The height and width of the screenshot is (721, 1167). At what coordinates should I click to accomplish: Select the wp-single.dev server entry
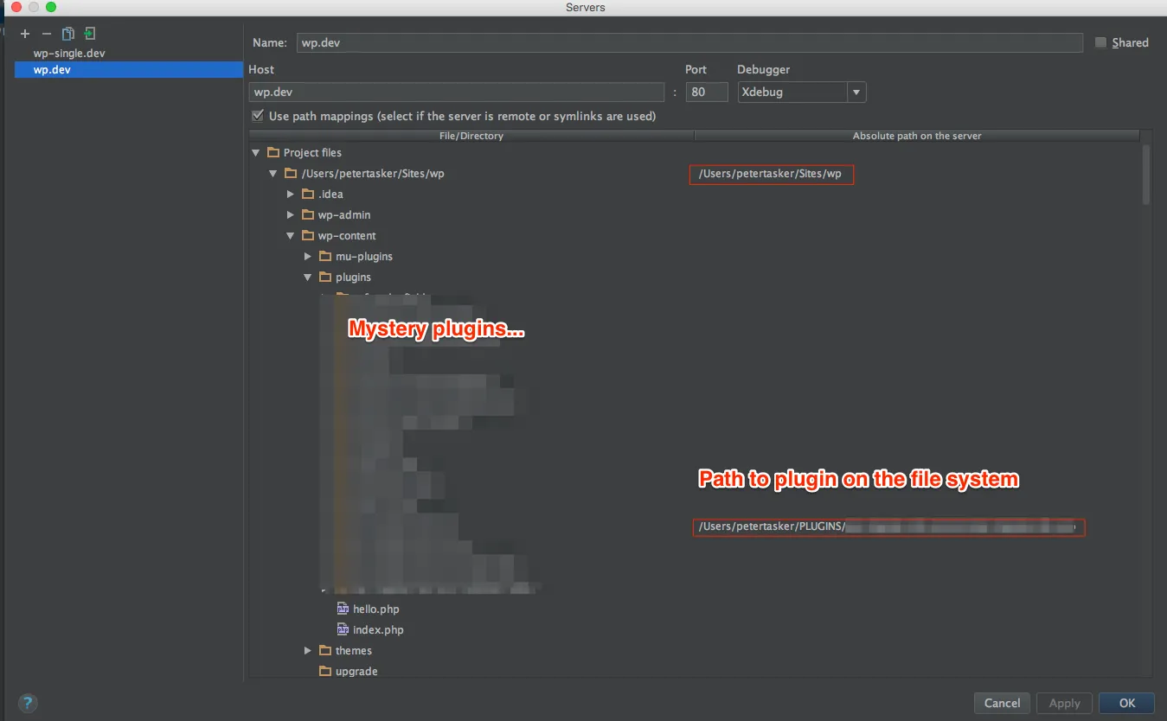69,52
